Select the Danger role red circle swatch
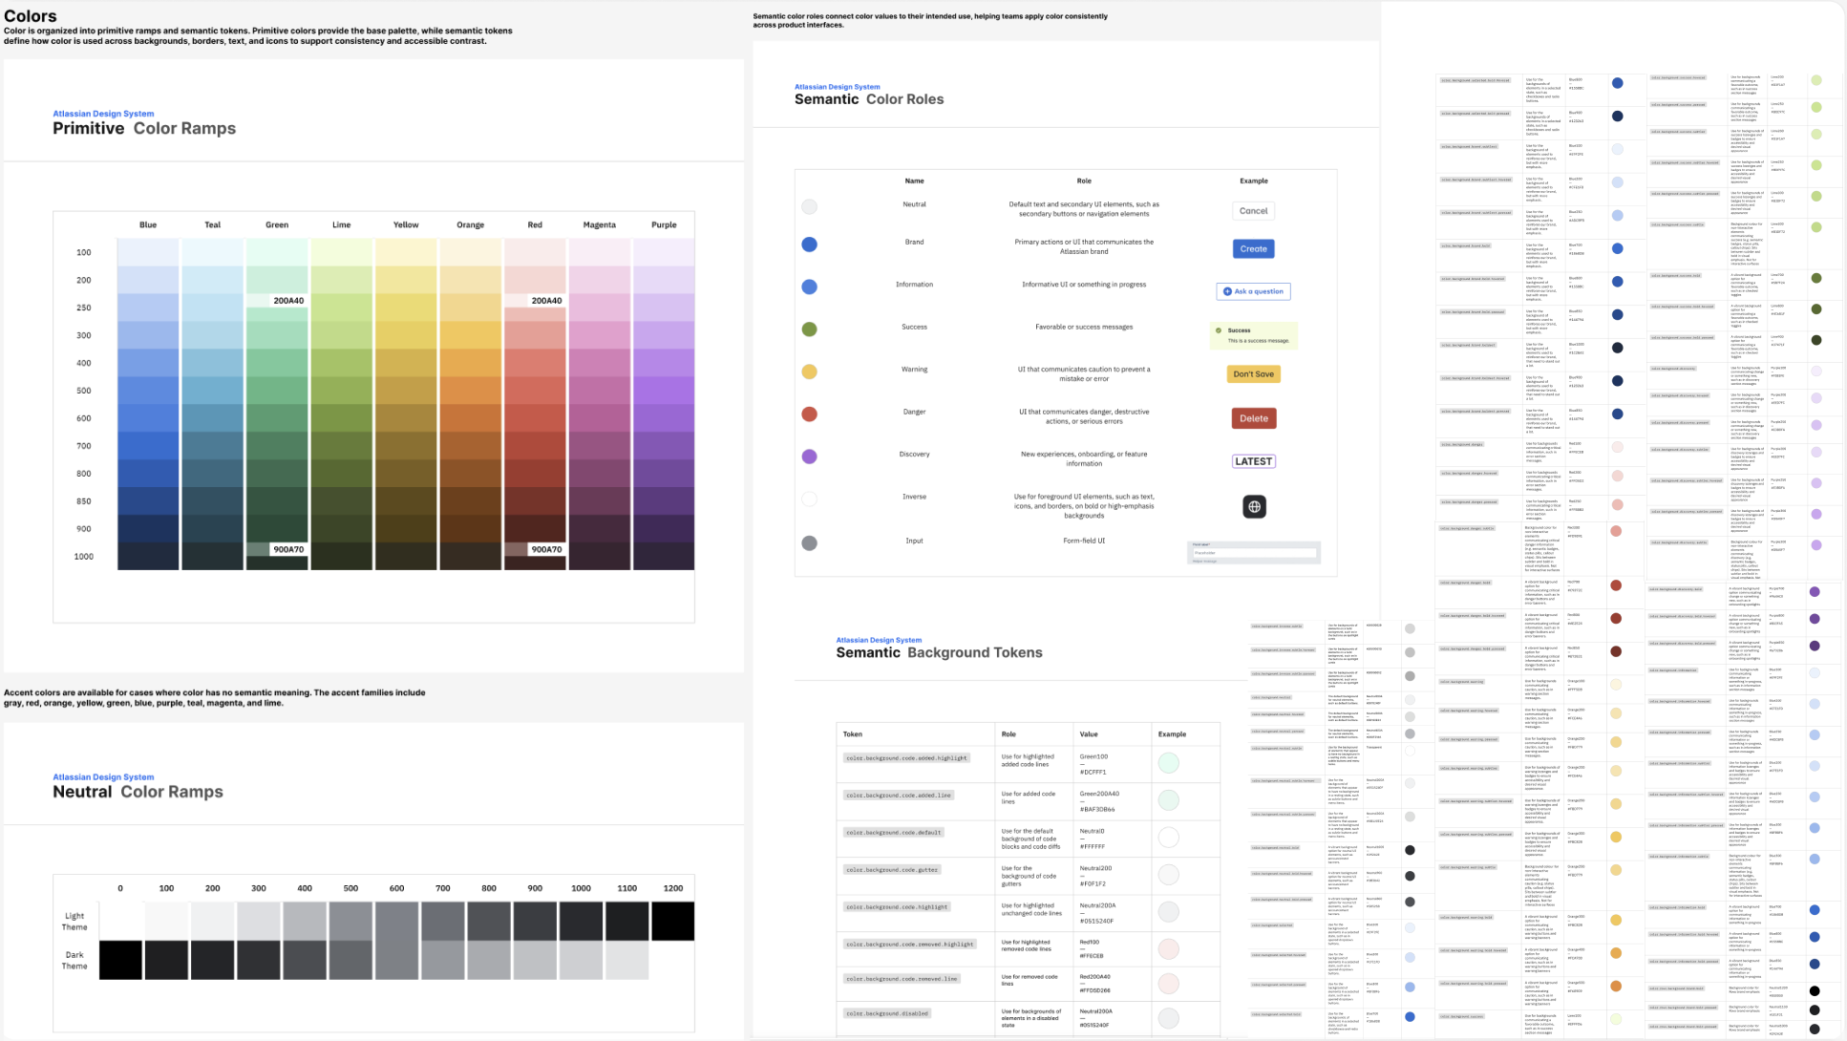The height and width of the screenshot is (1041, 1847). [x=809, y=414]
